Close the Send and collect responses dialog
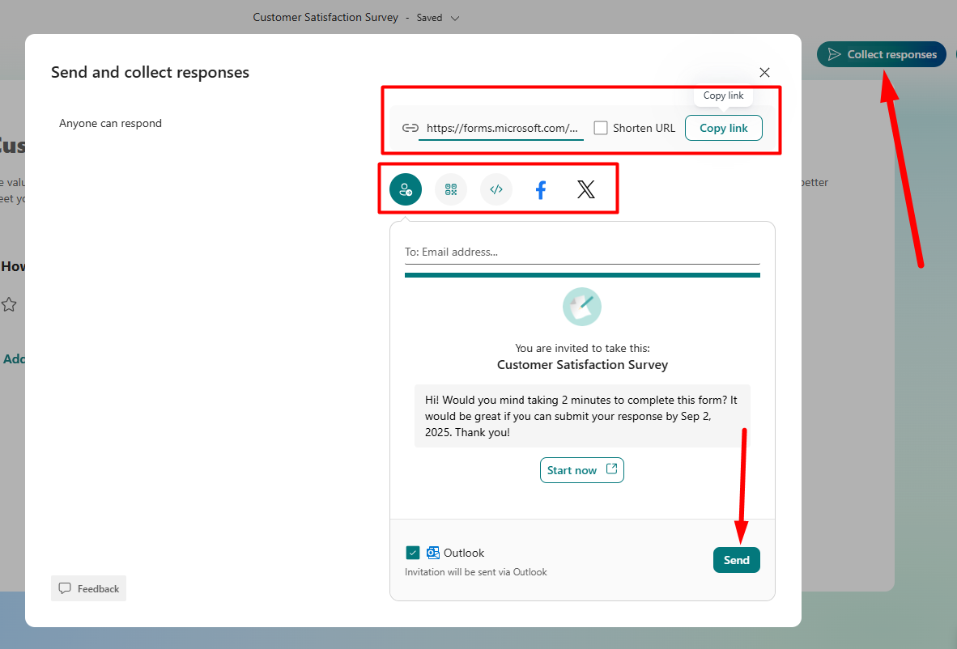 point(764,72)
